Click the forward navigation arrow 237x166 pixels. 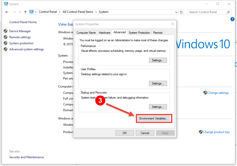(14, 12)
